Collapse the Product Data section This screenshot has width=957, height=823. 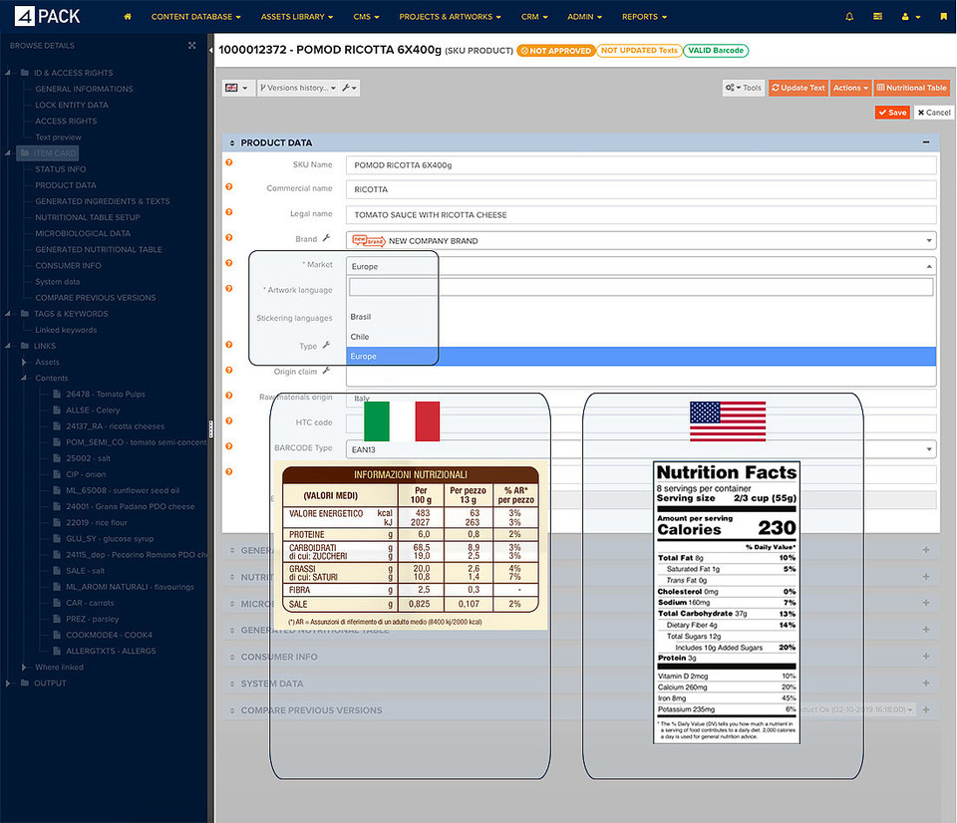pyautogui.click(x=926, y=142)
